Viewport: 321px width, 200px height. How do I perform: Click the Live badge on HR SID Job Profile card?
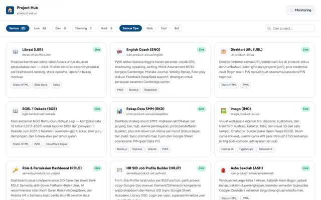pos(202,168)
